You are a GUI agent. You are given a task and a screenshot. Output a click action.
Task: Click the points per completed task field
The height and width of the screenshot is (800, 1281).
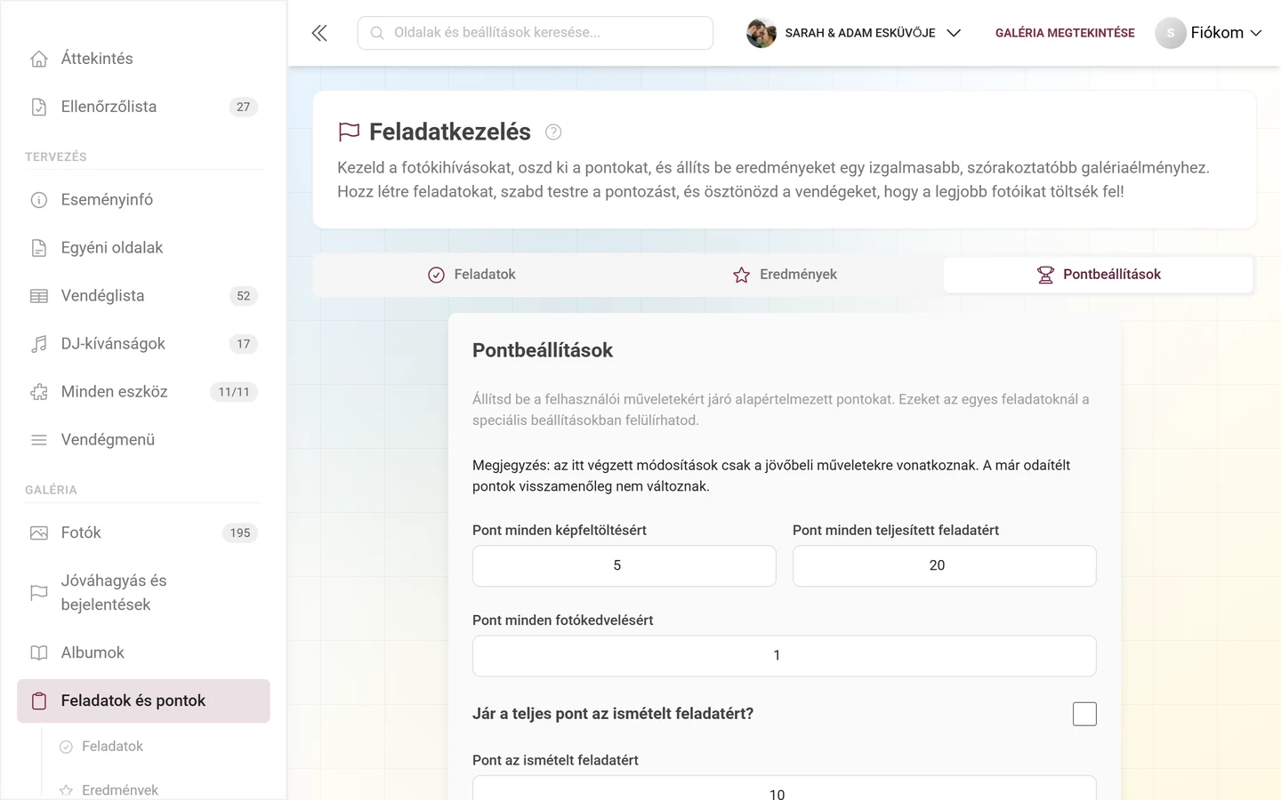[945, 566]
